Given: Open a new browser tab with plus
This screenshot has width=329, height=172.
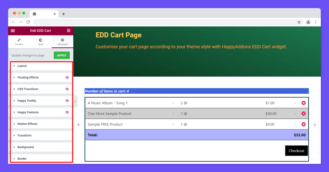Looking at the screenshot, I should click(x=63, y=14).
